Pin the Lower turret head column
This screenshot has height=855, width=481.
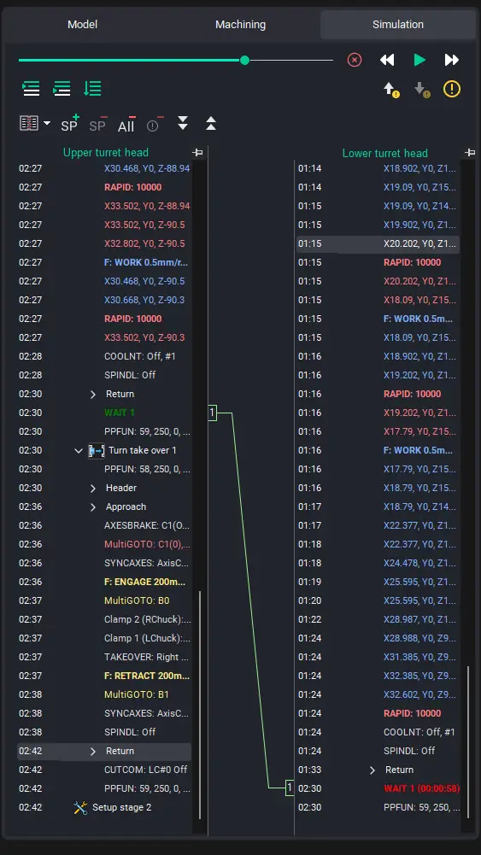point(470,153)
